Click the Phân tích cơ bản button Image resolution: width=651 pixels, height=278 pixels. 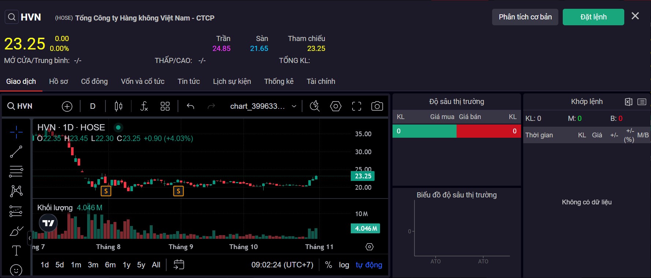pyautogui.click(x=525, y=17)
